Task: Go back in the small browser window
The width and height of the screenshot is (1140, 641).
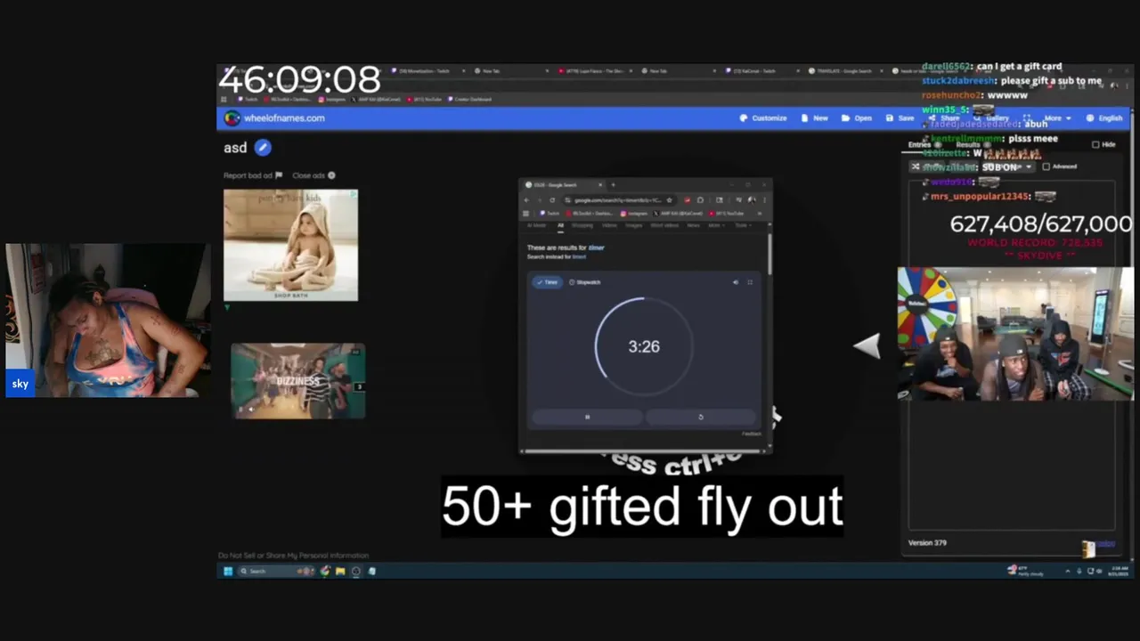Action: 526,199
